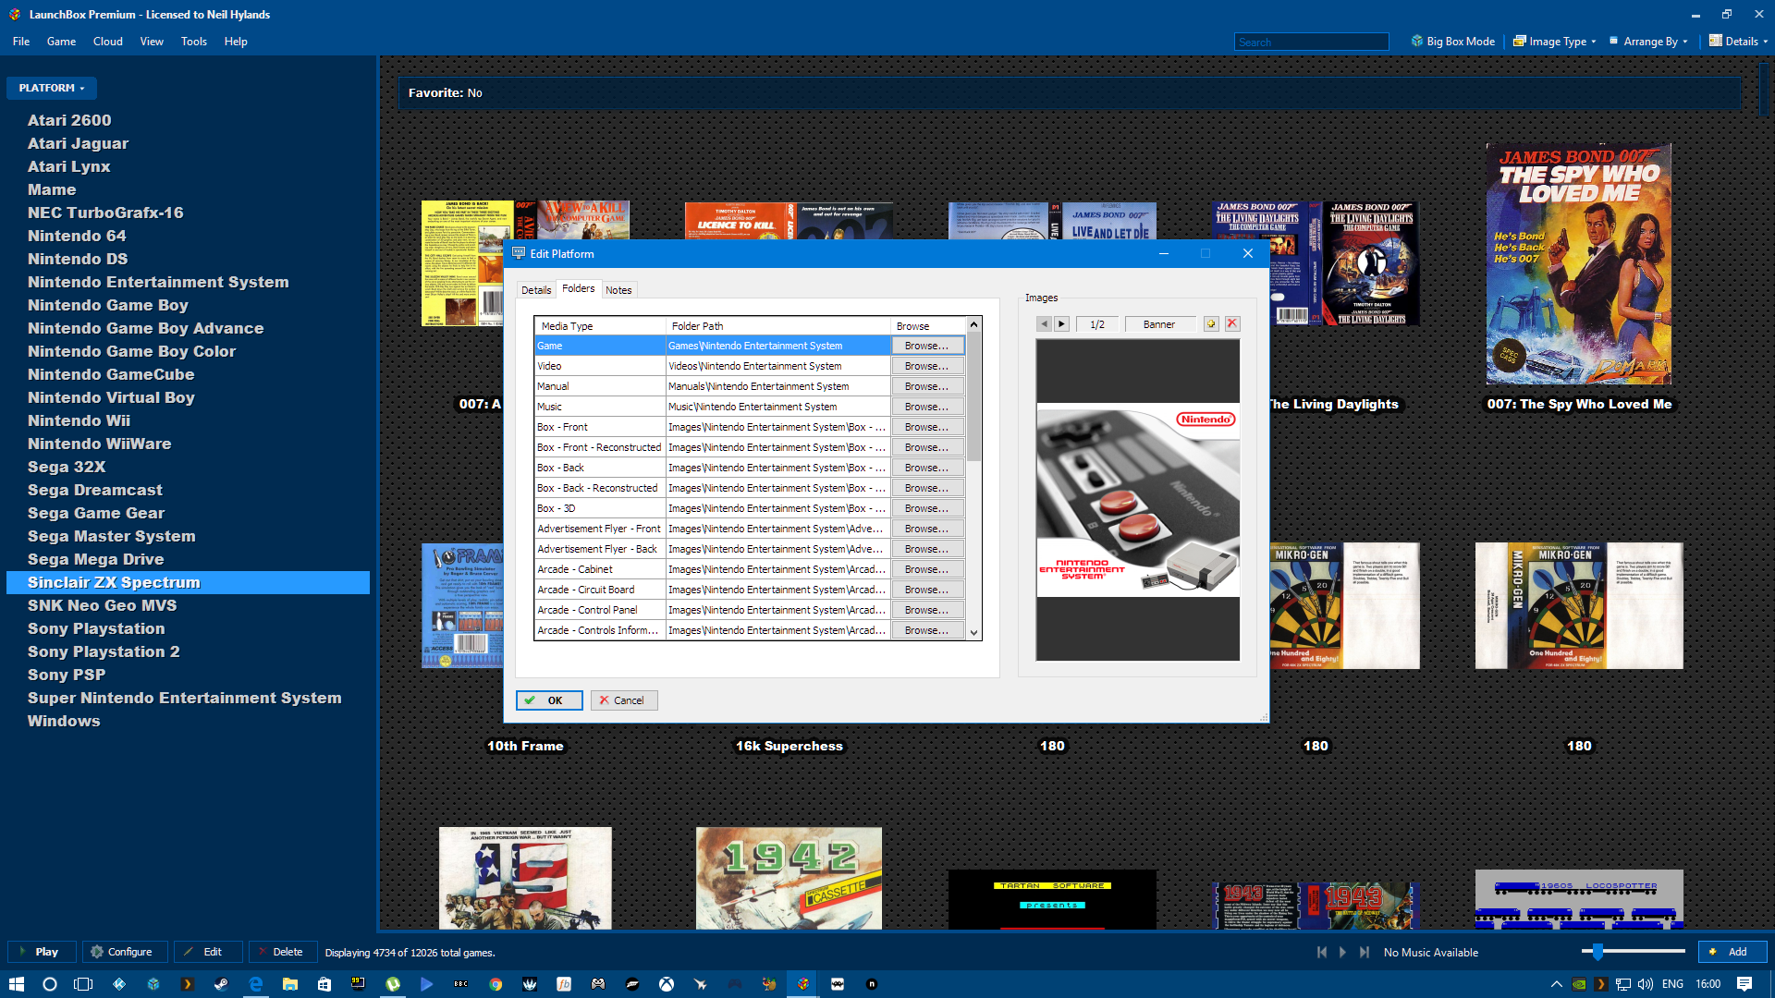The width and height of the screenshot is (1775, 998).
Task: Skip to next music track
Action: [1364, 953]
